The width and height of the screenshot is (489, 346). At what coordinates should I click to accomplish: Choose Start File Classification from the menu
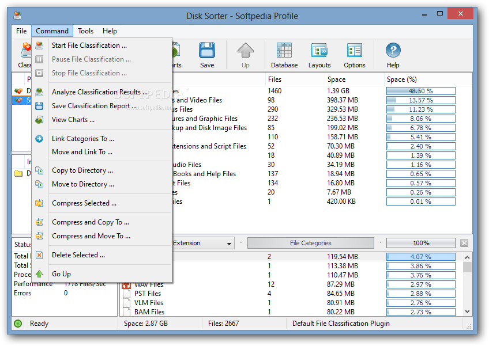coord(102,45)
